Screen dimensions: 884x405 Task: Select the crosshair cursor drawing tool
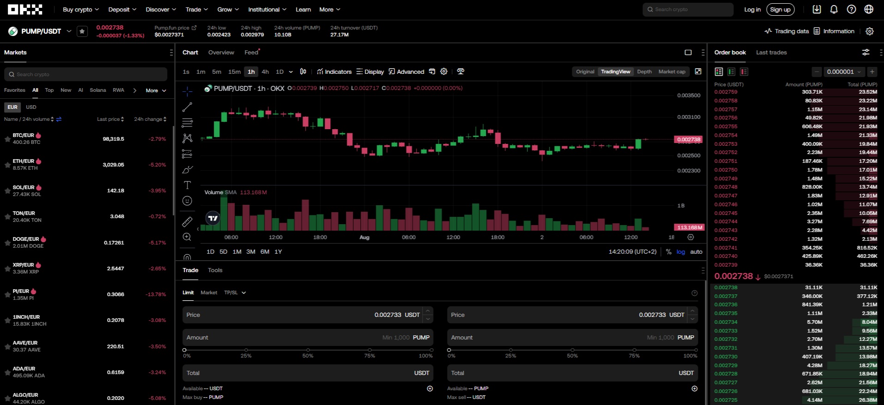[187, 91]
